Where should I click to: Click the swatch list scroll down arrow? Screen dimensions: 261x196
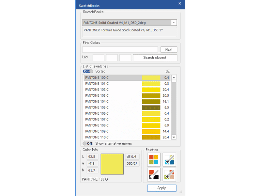pos(174,137)
